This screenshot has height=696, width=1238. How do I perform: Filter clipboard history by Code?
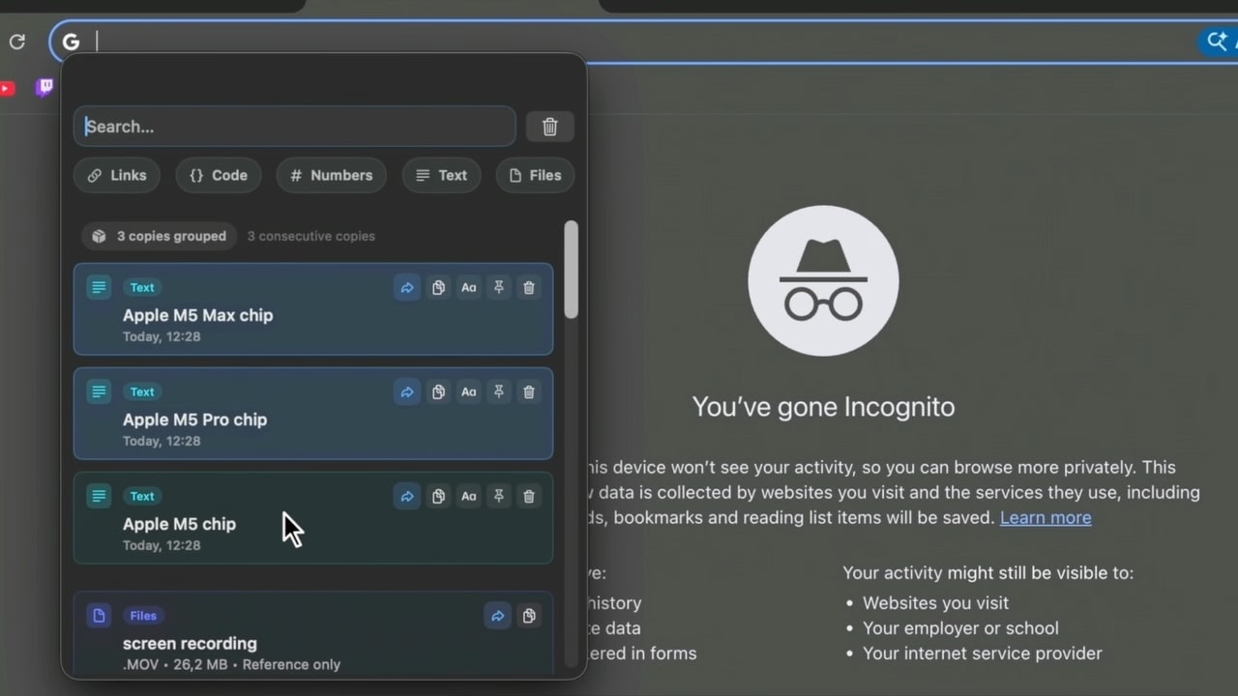pos(219,176)
